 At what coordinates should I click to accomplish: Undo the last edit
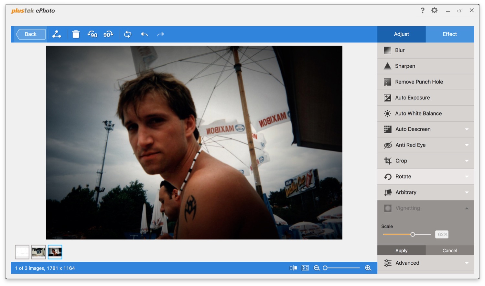[x=144, y=34]
